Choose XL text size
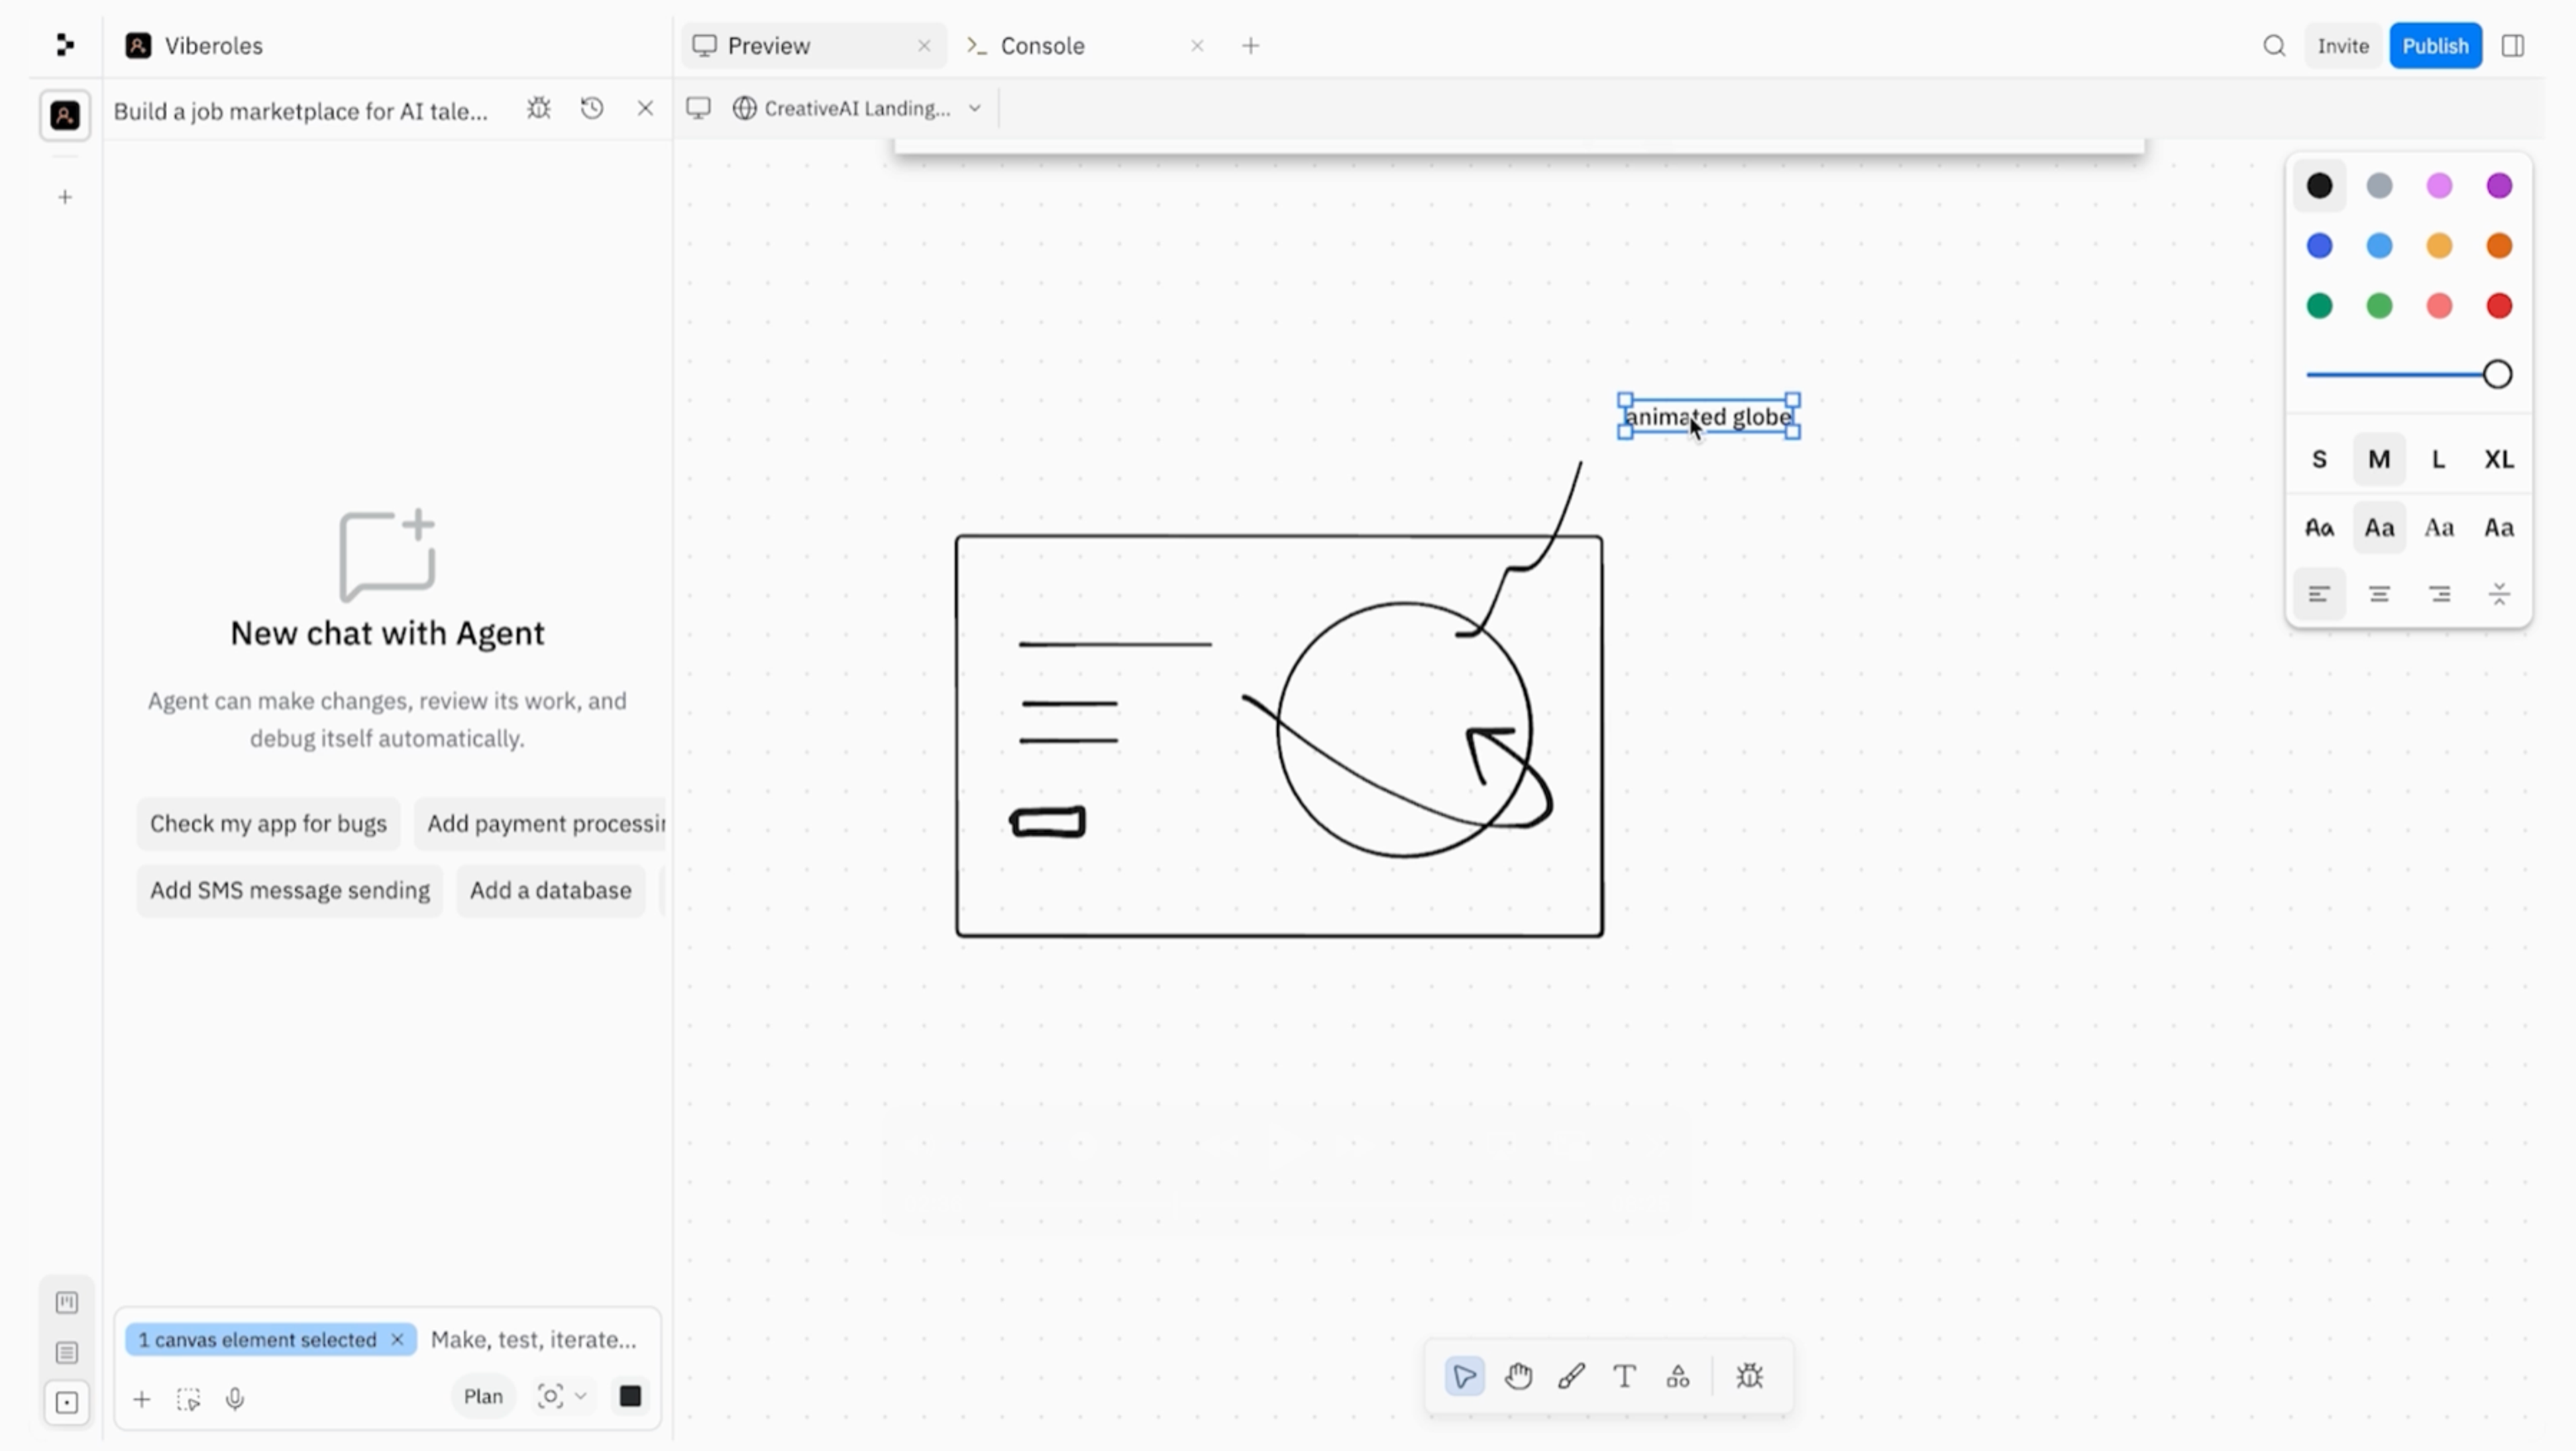Image resolution: width=2576 pixels, height=1451 pixels. (x=2498, y=459)
